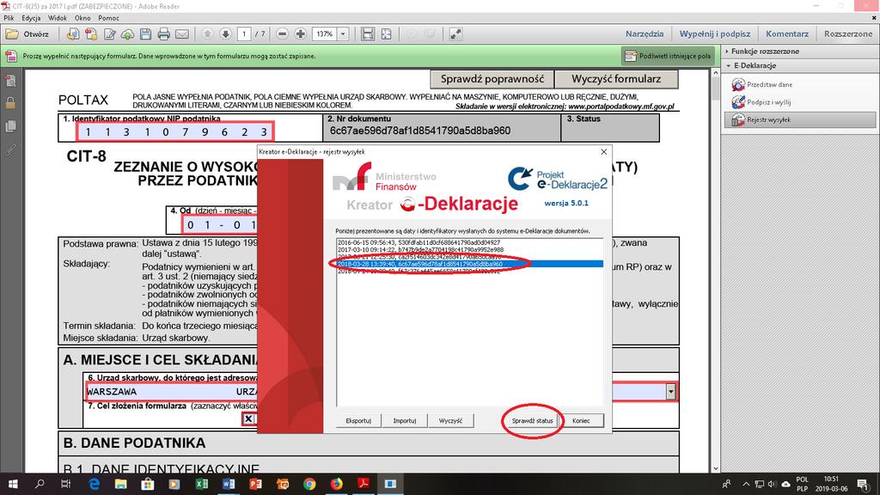Select Rejestr wysyłek option
Screen dimensions: 880x495
[800, 119]
